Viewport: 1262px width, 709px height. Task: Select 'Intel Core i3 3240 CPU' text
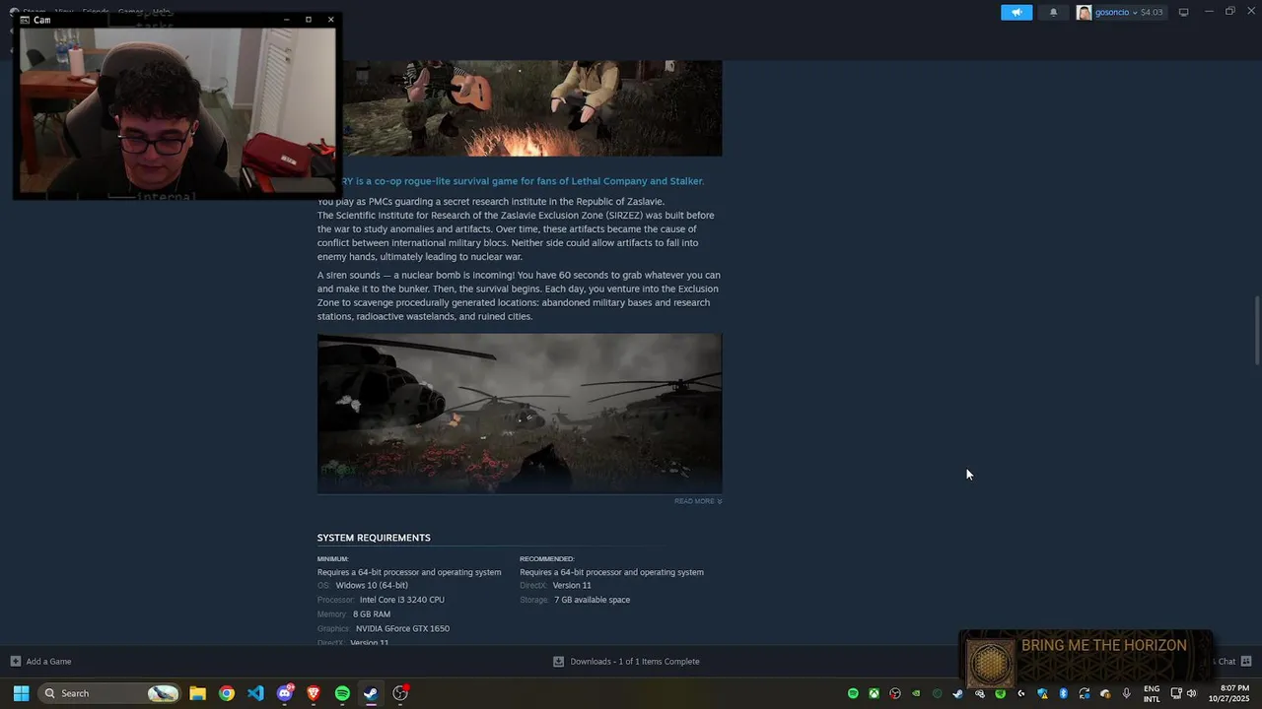click(x=402, y=600)
